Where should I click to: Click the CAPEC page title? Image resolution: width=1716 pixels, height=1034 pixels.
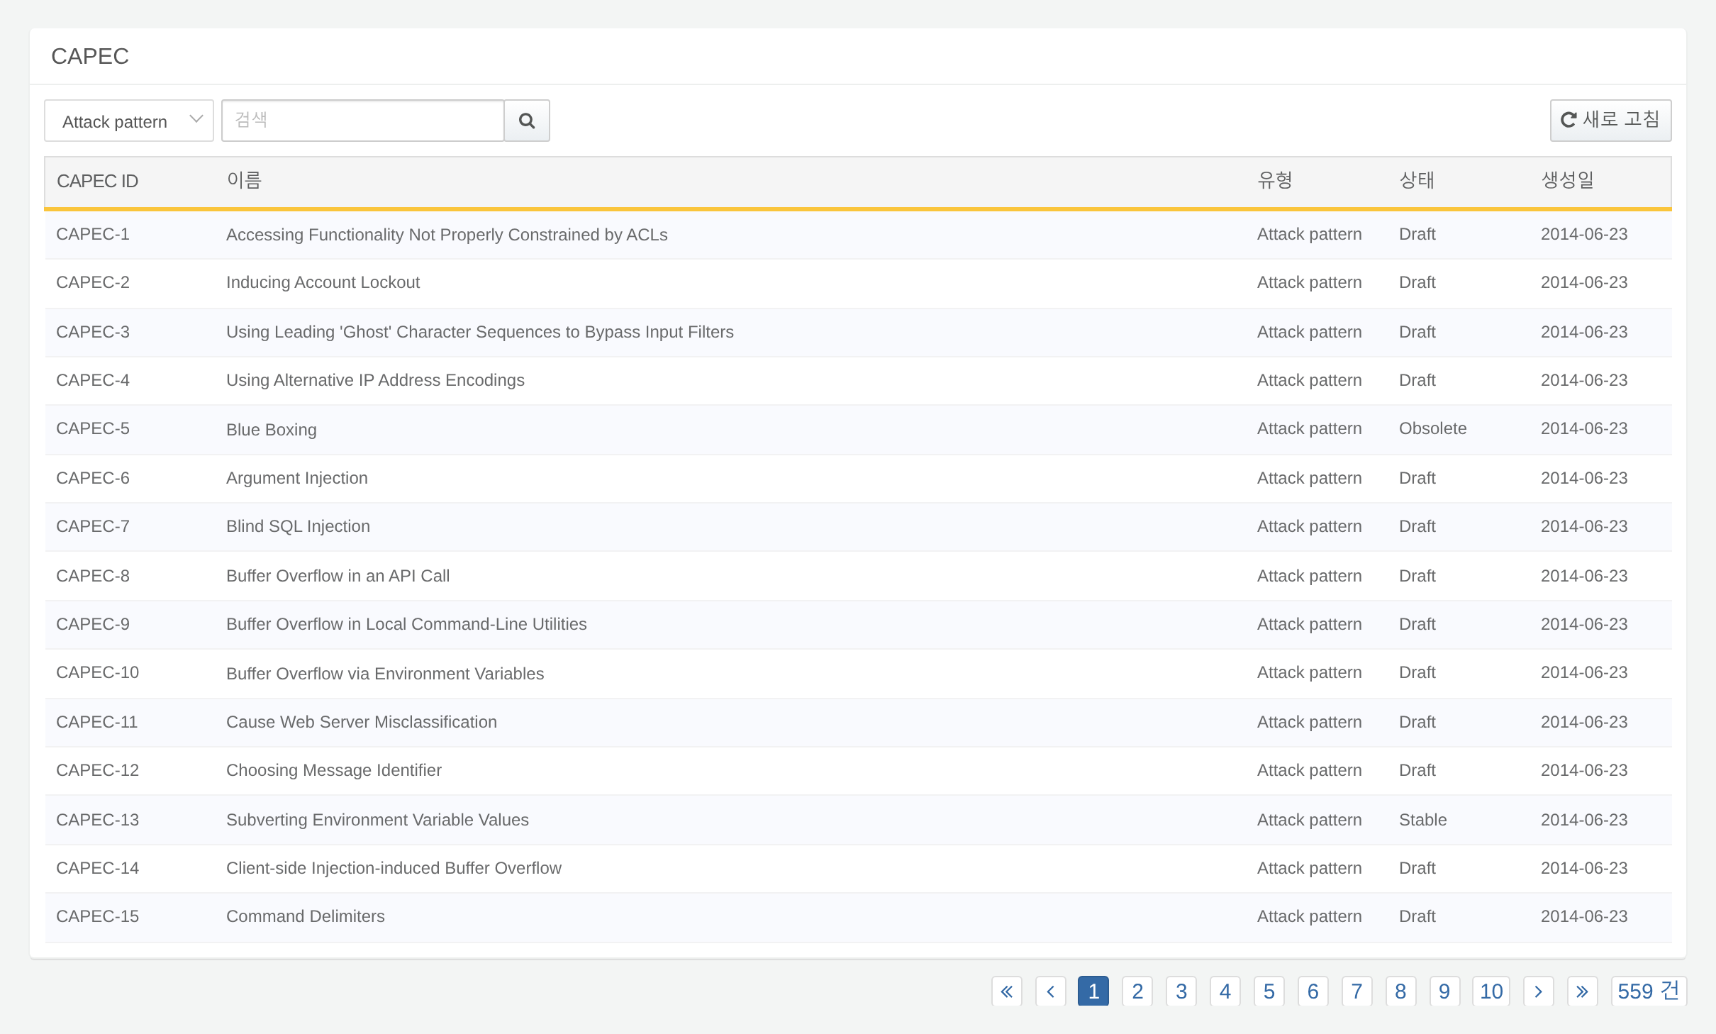click(x=90, y=57)
